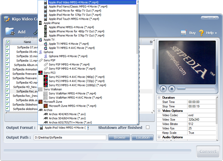
Task: Click the Output Path input field
Action: pyautogui.click(x=70, y=137)
